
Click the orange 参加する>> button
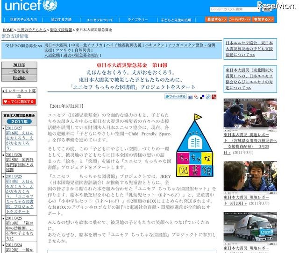pos(263,20)
